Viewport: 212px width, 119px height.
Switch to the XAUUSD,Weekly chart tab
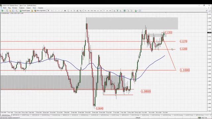(x=178, y=115)
